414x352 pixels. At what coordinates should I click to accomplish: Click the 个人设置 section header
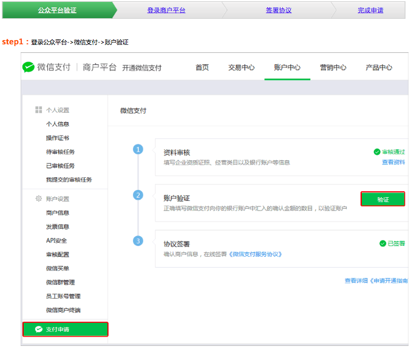click(58, 110)
